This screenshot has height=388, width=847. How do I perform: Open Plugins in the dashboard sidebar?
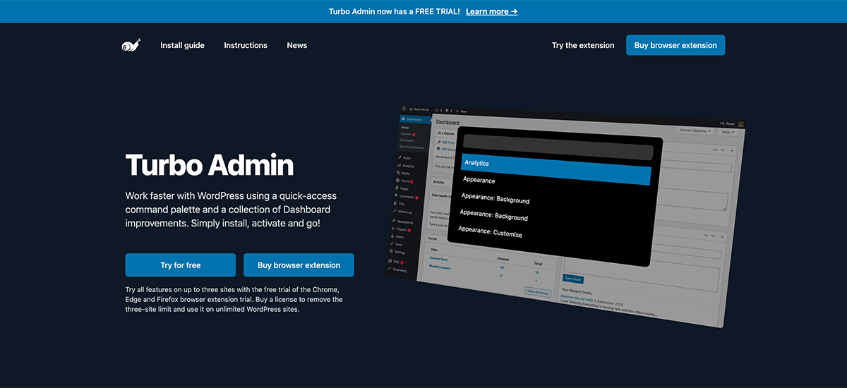[403, 229]
